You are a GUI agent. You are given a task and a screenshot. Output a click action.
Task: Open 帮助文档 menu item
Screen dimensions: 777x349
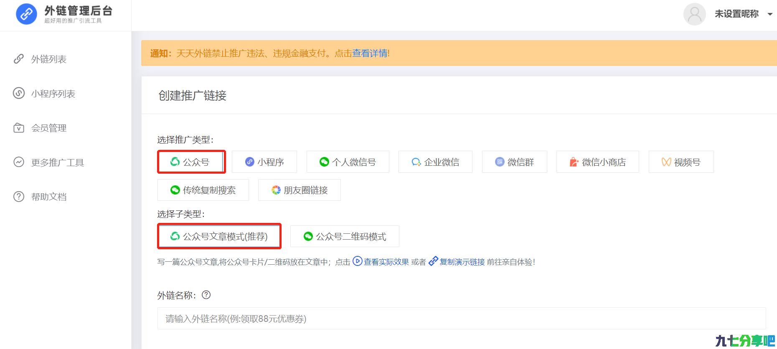tap(49, 196)
